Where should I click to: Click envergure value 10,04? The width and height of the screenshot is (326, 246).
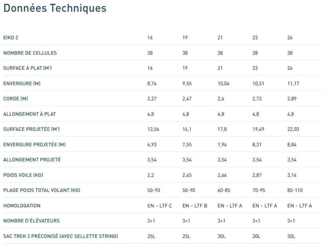[x=223, y=83]
